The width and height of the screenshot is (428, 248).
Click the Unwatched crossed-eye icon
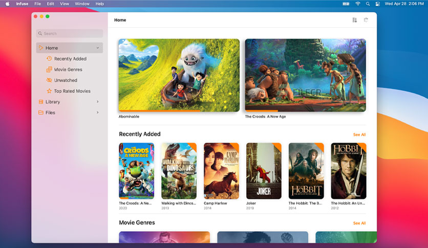pyautogui.click(x=49, y=80)
